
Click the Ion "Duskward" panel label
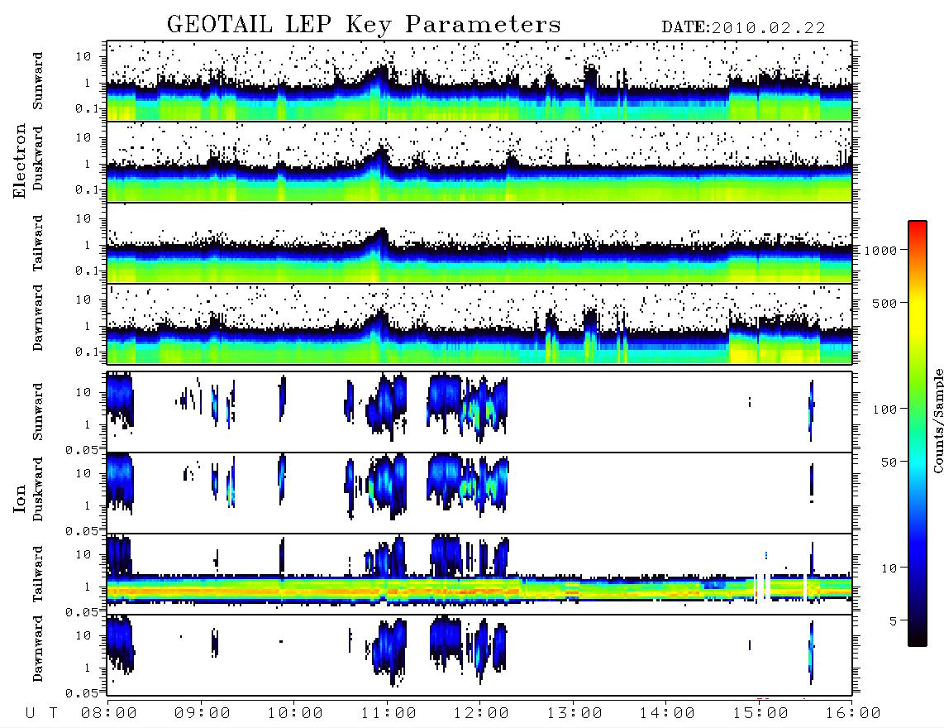[x=38, y=489]
